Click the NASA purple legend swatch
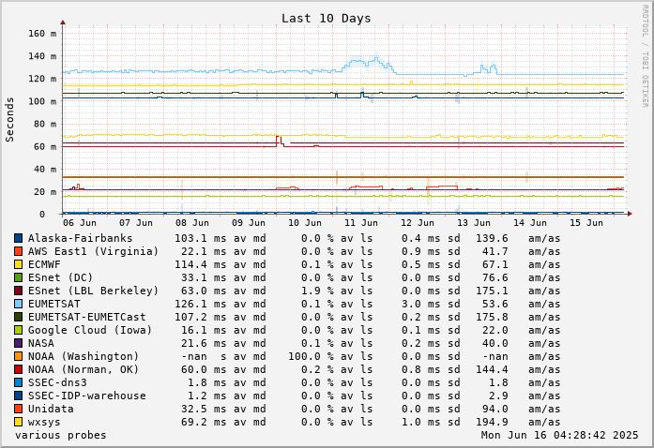Screen dimensions: 654x448 pos(18,343)
